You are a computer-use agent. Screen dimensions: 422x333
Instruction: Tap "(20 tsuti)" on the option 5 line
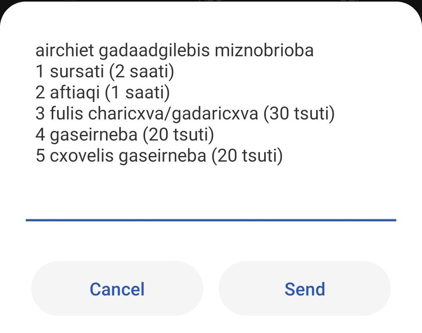247,156
